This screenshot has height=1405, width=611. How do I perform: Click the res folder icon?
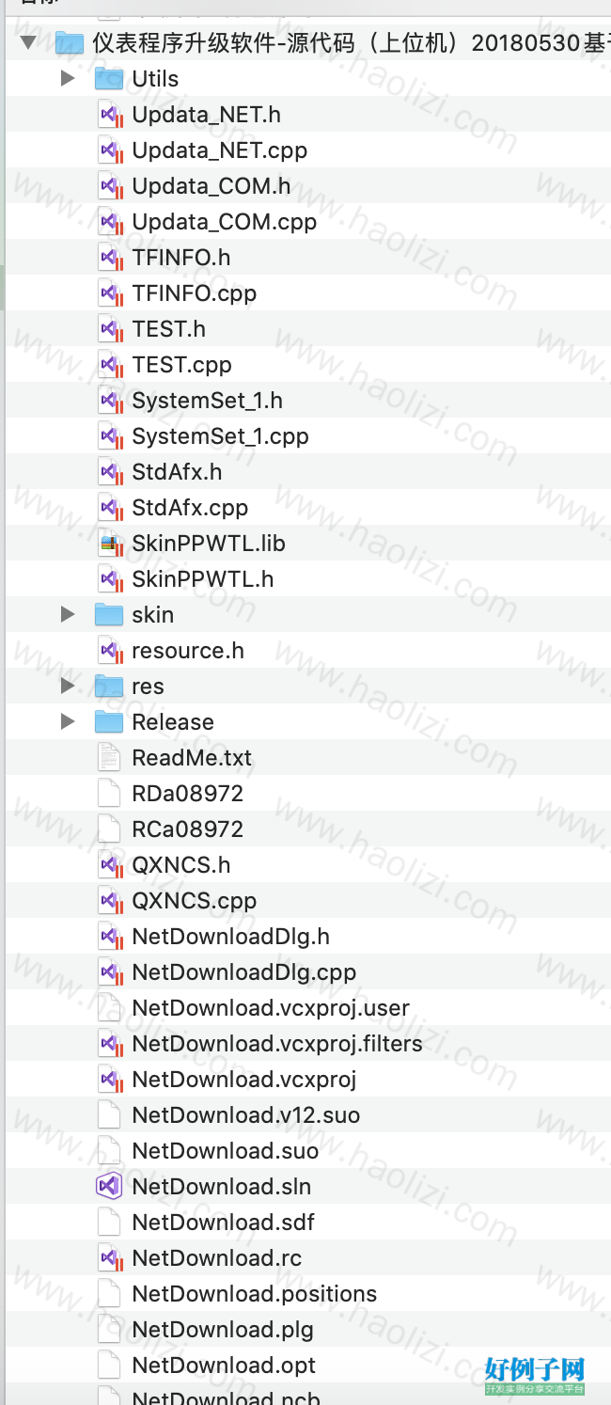(109, 686)
